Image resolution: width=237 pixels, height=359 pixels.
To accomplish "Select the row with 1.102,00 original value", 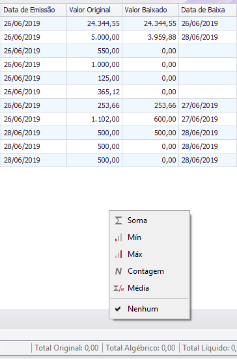I will [x=118, y=119].
